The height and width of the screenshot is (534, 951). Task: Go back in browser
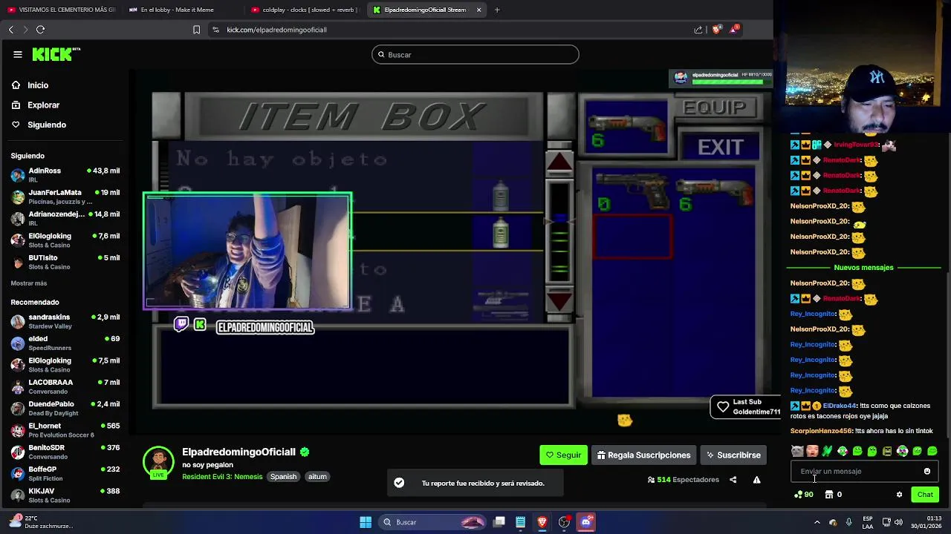(x=10, y=30)
